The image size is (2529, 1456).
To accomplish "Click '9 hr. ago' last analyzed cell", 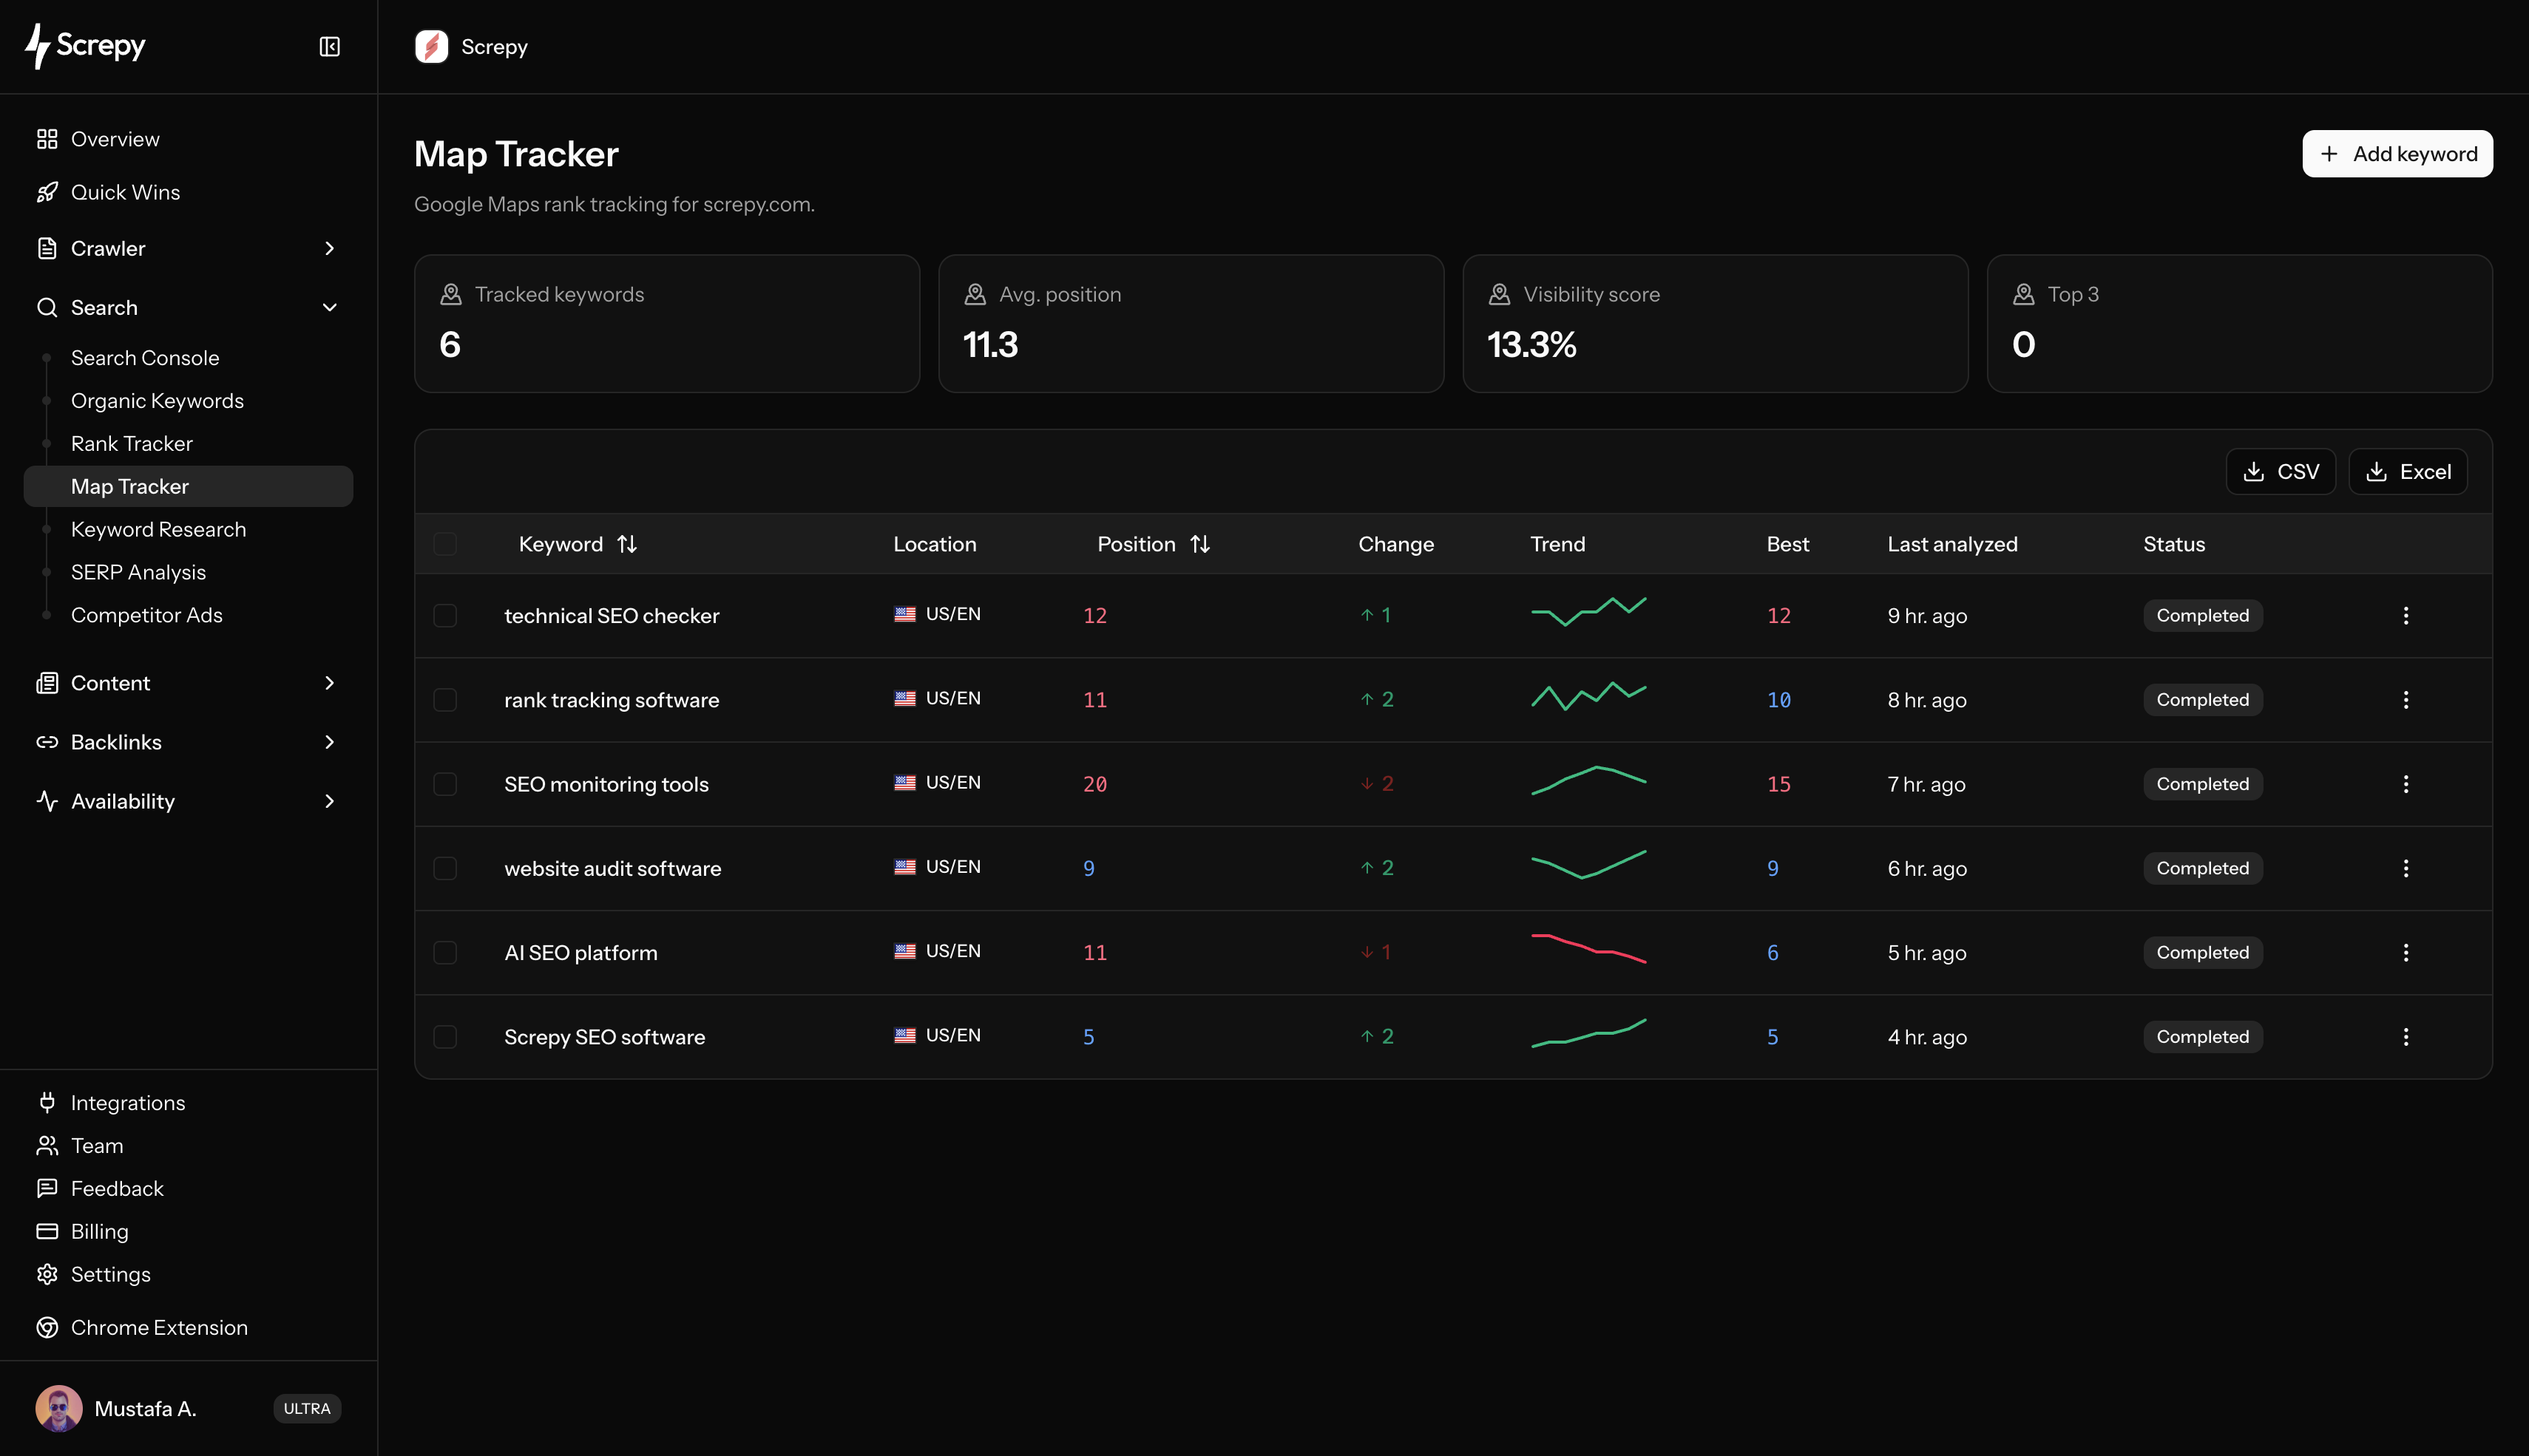I will (x=1927, y=615).
